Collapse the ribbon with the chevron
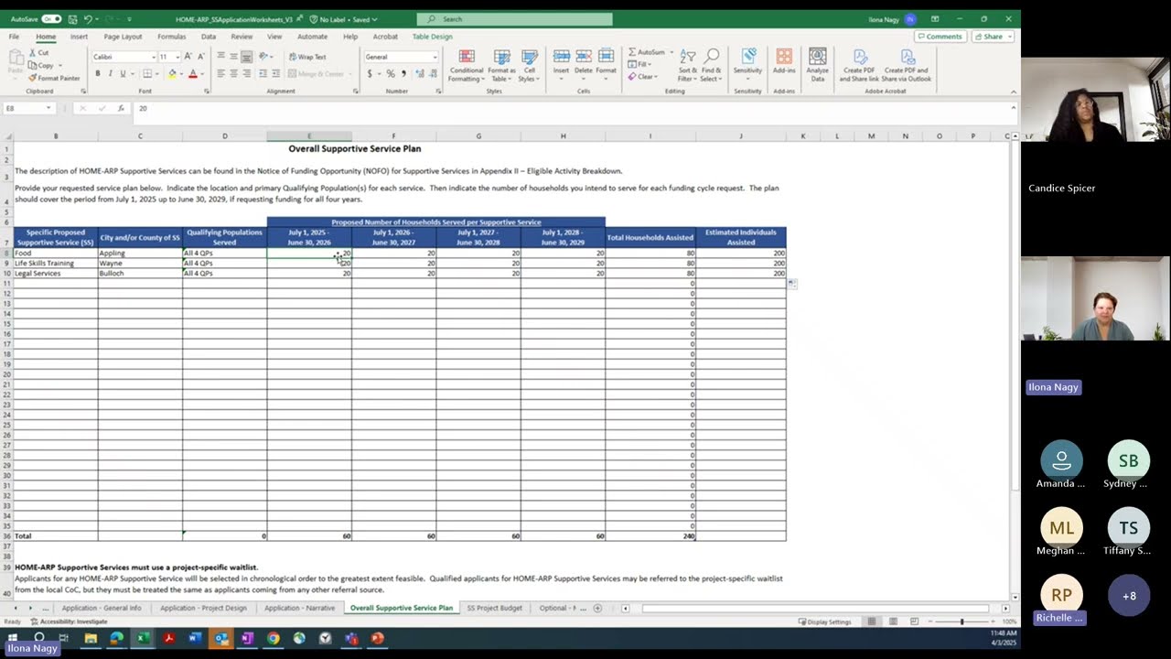 pos(1013,92)
